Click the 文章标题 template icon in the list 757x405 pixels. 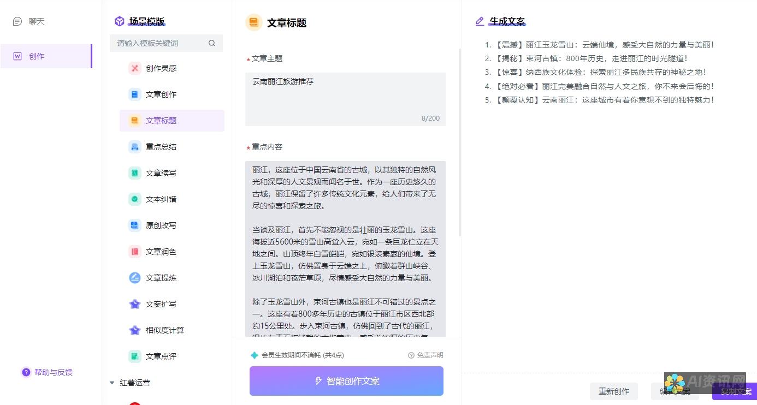click(x=135, y=121)
